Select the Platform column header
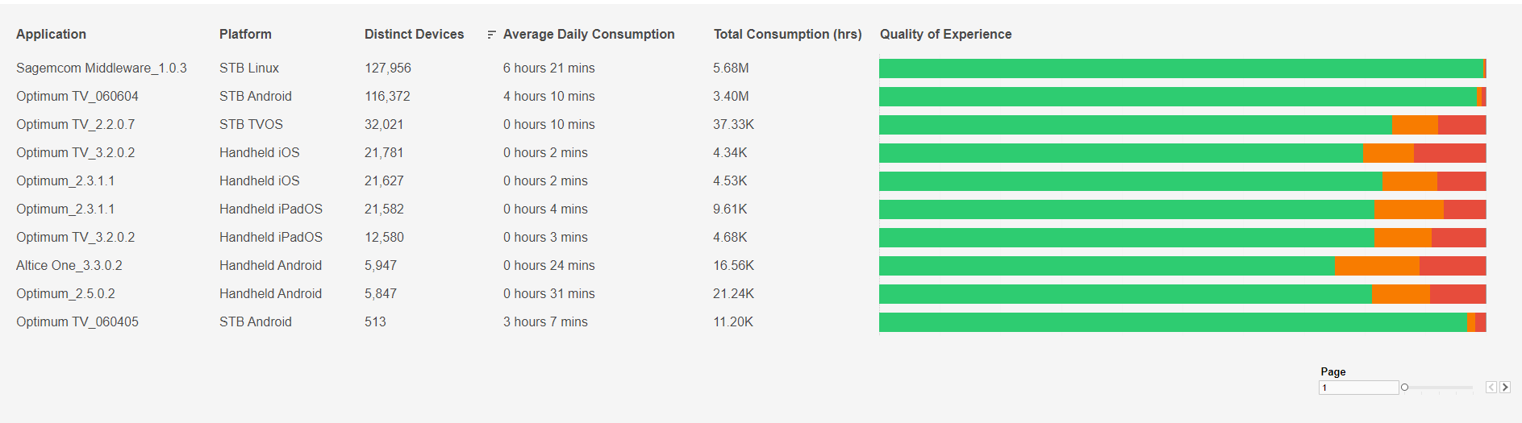Viewport: 1522px width, 423px height. (245, 34)
